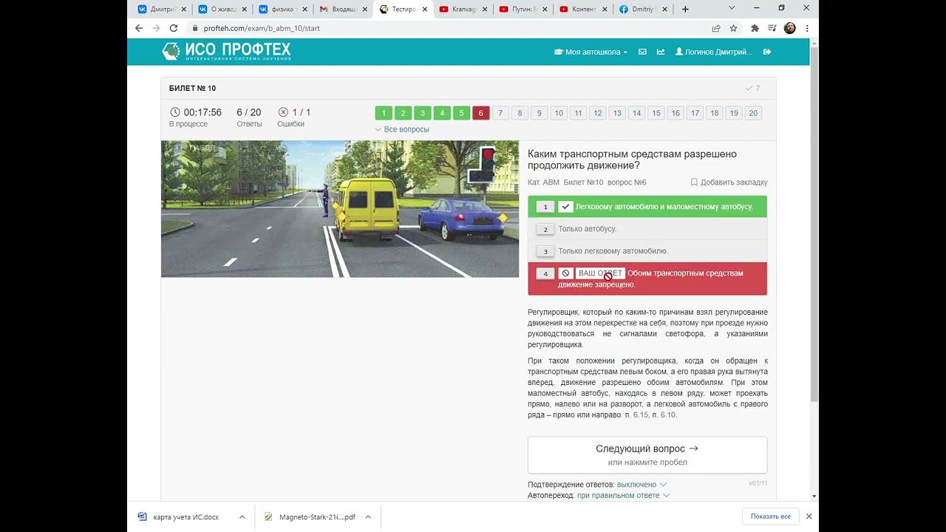View site info via the lock icon
The image size is (946, 532).
[195, 28]
